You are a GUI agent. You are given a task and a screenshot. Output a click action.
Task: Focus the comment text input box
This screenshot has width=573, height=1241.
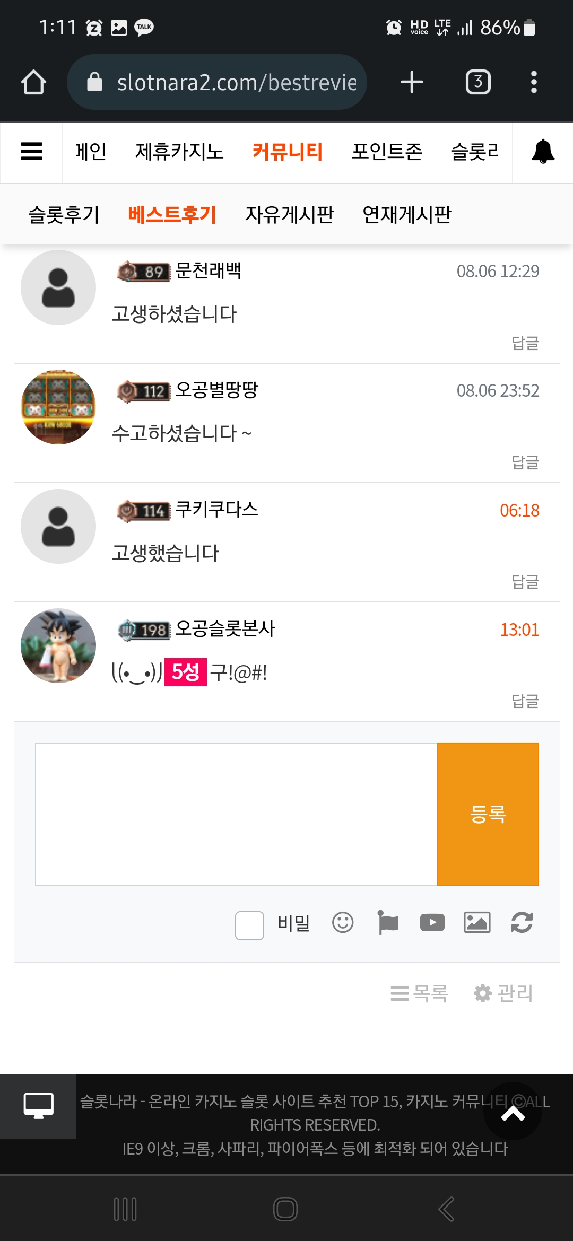236,814
